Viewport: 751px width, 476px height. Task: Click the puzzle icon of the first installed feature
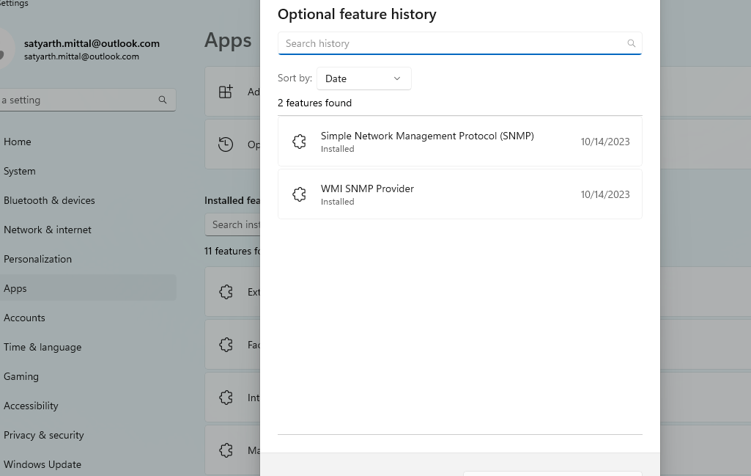pos(226,292)
